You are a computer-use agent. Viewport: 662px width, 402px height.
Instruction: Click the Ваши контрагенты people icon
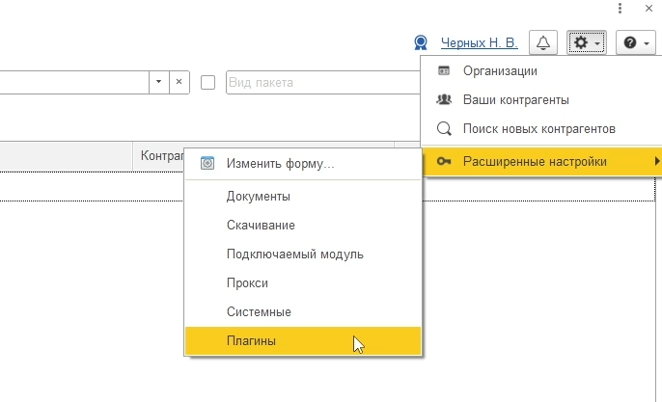[x=444, y=99]
